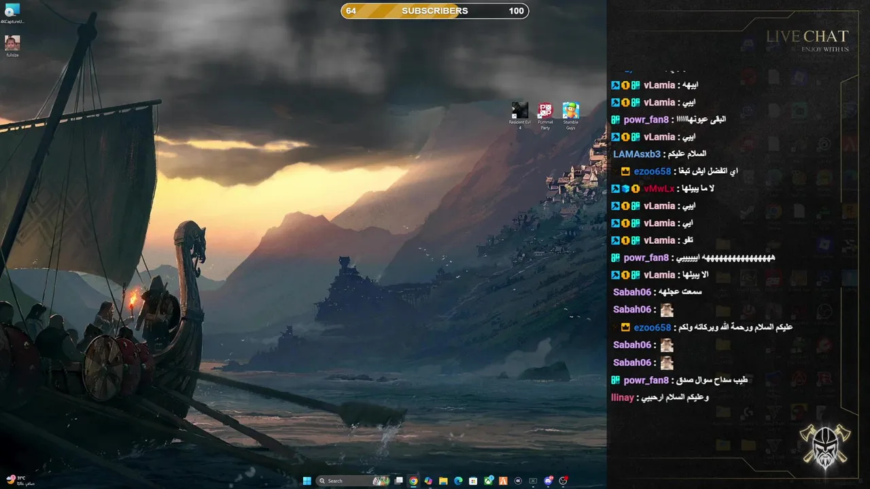Screen dimensions: 870x489
Task: Open the Xbox app in the taskbar
Action: pyautogui.click(x=488, y=481)
